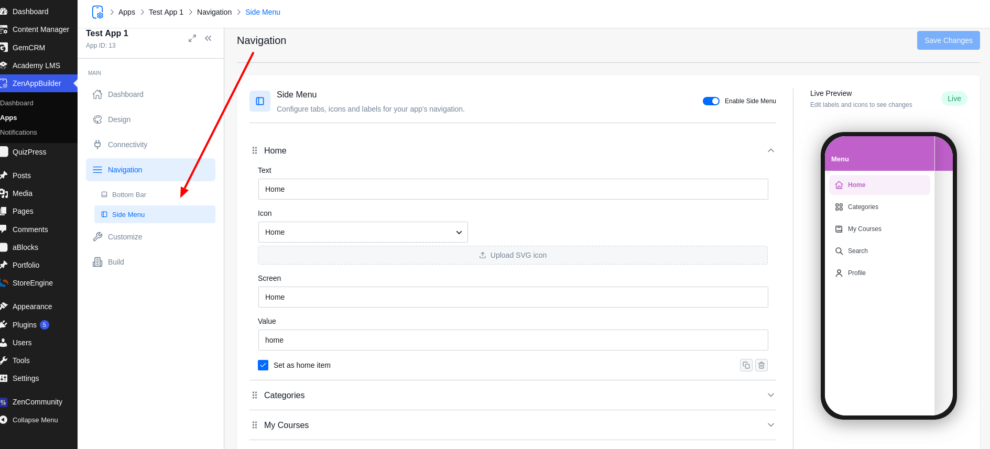Click the Screen input field

pyautogui.click(x=513, y=297)
